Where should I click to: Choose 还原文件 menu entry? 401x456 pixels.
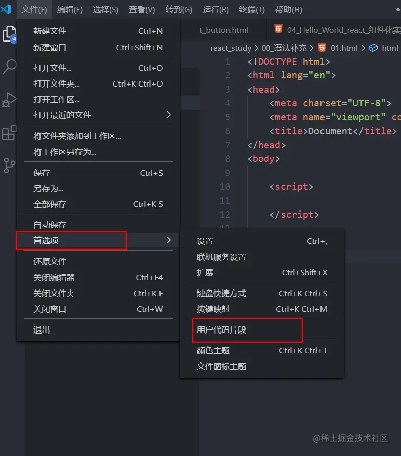tap(98, 261)
